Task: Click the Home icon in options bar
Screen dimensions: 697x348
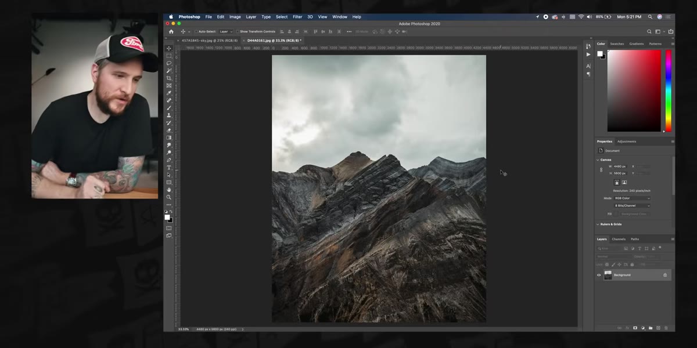Action: 171,31
